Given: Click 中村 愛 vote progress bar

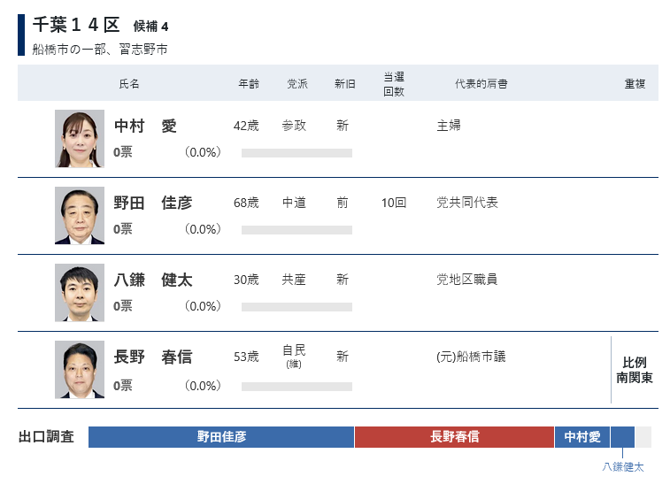Looking at the screenshot, I should pyautogui.click(x=296, y=153).
